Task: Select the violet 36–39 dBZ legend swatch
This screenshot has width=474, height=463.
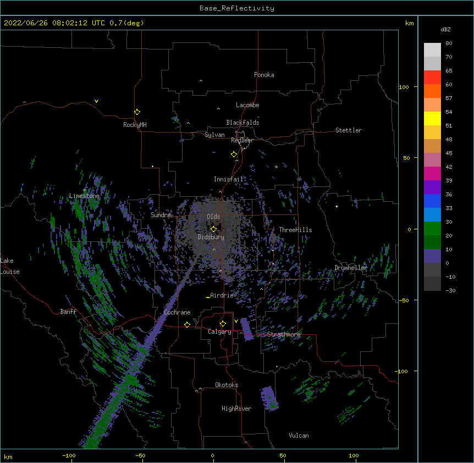Action: coord(432,188)
